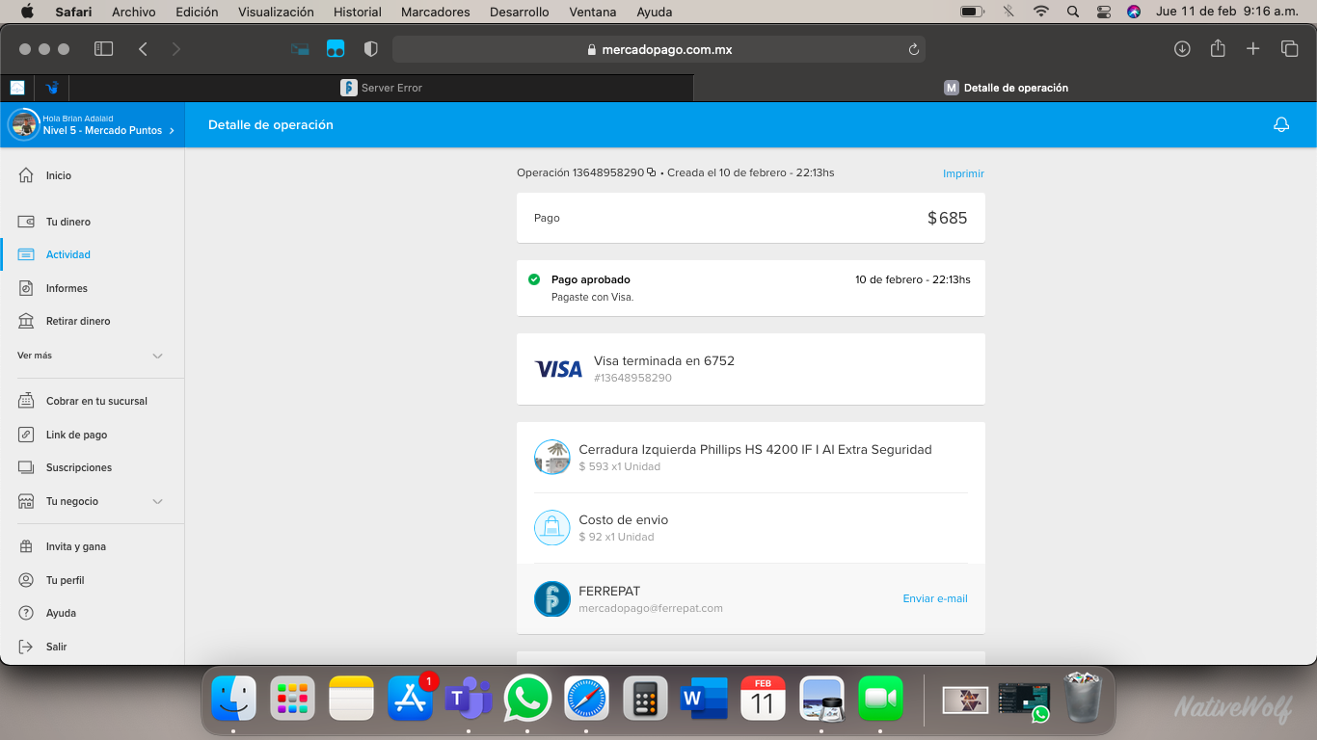Click the Enviar e-mail link
1317x740 pixels.
935,598
